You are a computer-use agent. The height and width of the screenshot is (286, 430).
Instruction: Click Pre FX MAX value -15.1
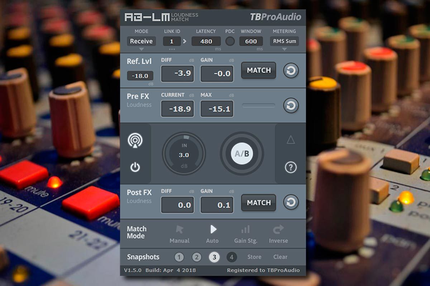217,109
